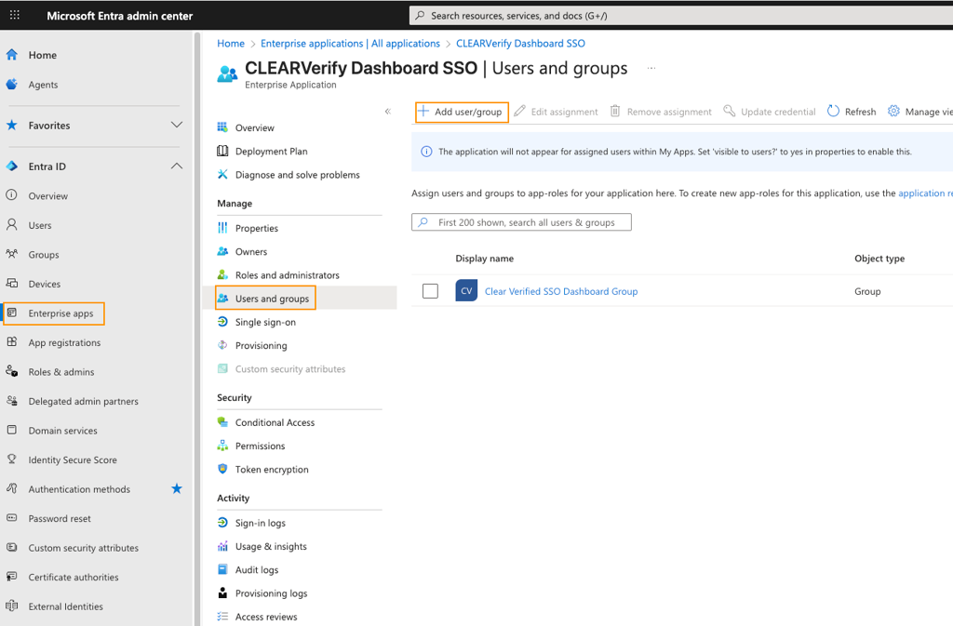Check the Clear Verified SSO Dashboard Group checkbox

pyautogui.click(x=430, y=291)
